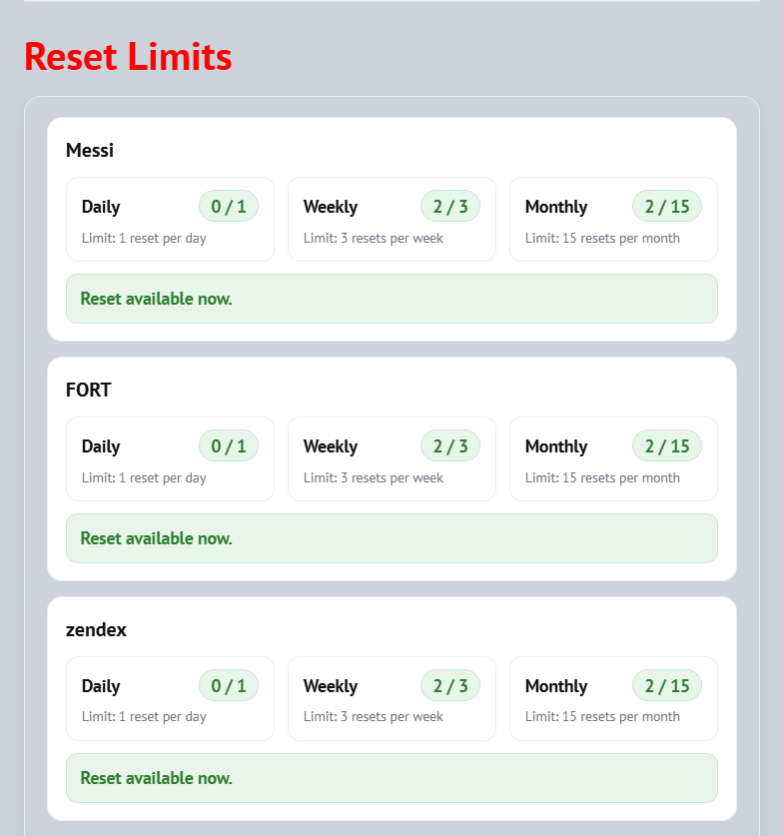
Task: Open FORT's Weekly limit card
Action: pyautogui.click(x=391, y=459)
